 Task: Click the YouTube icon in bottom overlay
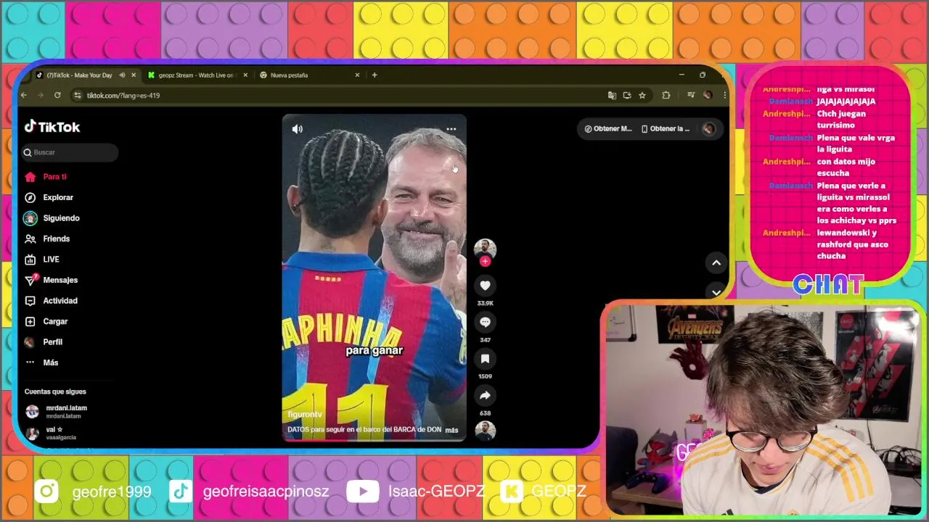click(362, 492)
